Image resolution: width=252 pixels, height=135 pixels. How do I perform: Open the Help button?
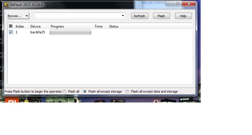[x=183, y=16]
